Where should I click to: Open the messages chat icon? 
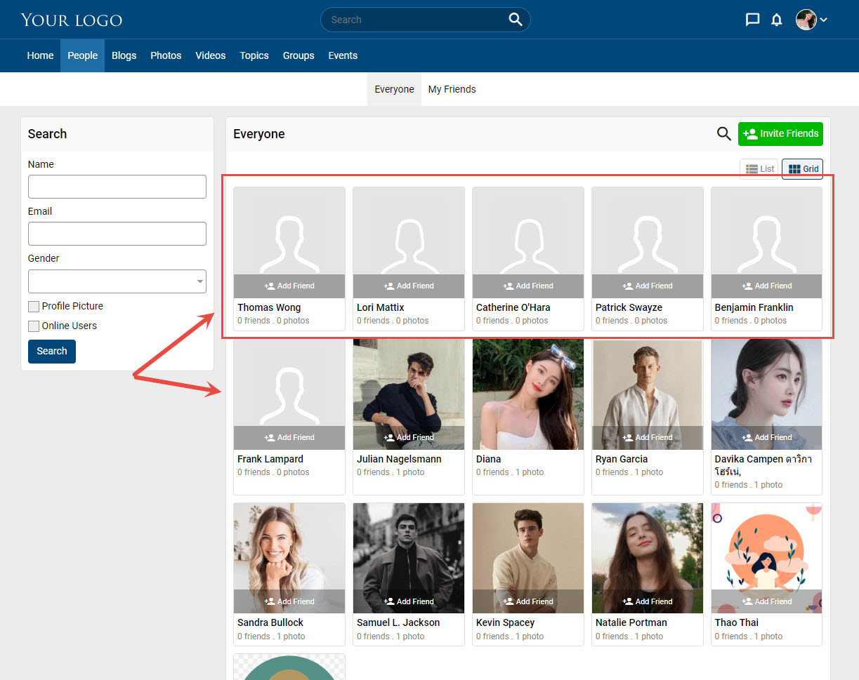pos(752,20)
